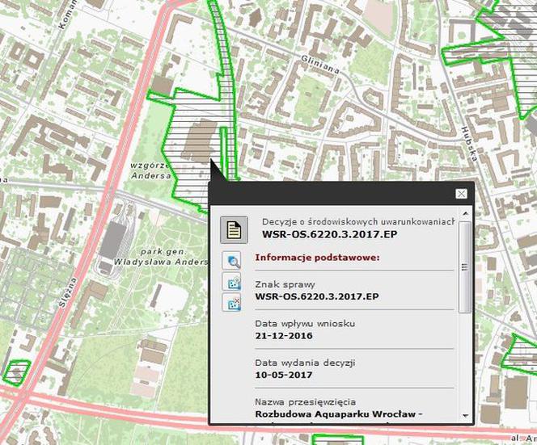Screen dimensions: 537x445
Task: Click the WSR-OS.6220.3.2017.EP popup title
Action: point(329,234)
